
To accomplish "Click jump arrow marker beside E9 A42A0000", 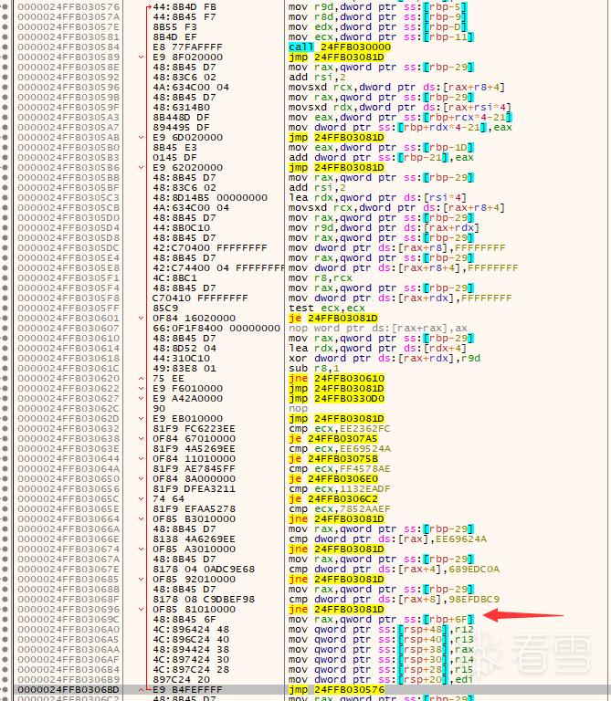I will 142,398.
